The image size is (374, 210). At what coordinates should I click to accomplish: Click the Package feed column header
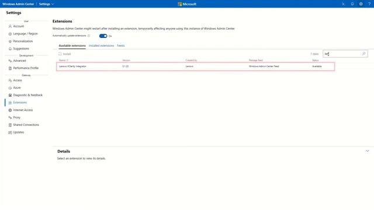tap(256, 60)
